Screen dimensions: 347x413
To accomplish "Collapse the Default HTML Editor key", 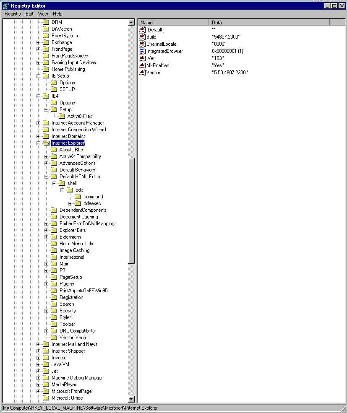I will coord(47,177).
